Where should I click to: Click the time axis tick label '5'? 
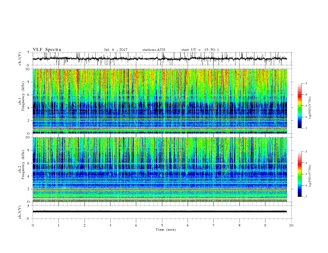click(162, 225)
